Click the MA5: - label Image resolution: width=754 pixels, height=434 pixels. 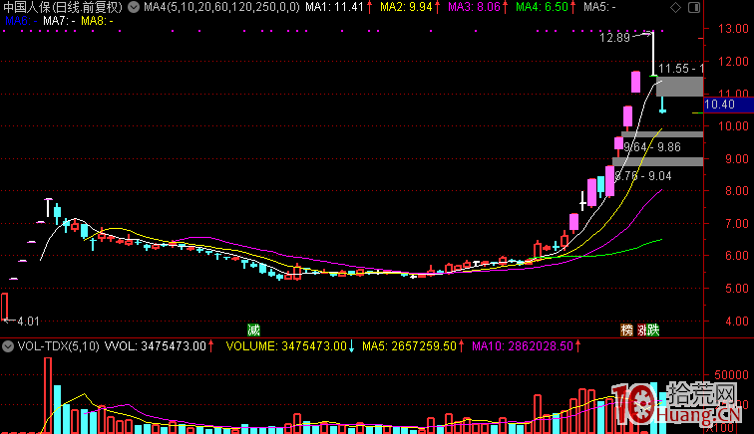[x=599, y=7]
